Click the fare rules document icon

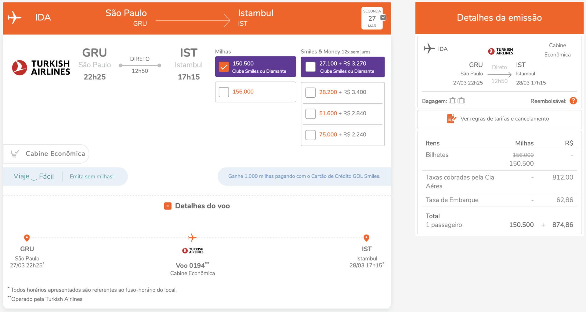coord(452,119)
